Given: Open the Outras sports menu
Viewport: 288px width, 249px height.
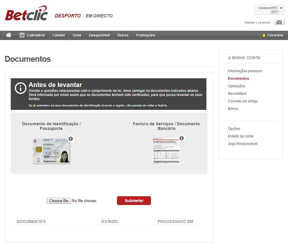Looking at the screenshot, I should pyautogui.click(x=123, y=35).
